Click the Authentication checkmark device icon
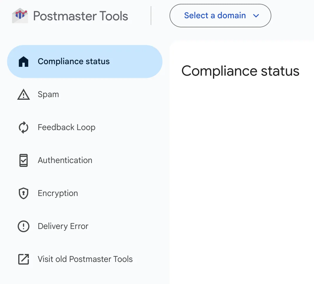 pyautogui.click(x=24, y=160)
